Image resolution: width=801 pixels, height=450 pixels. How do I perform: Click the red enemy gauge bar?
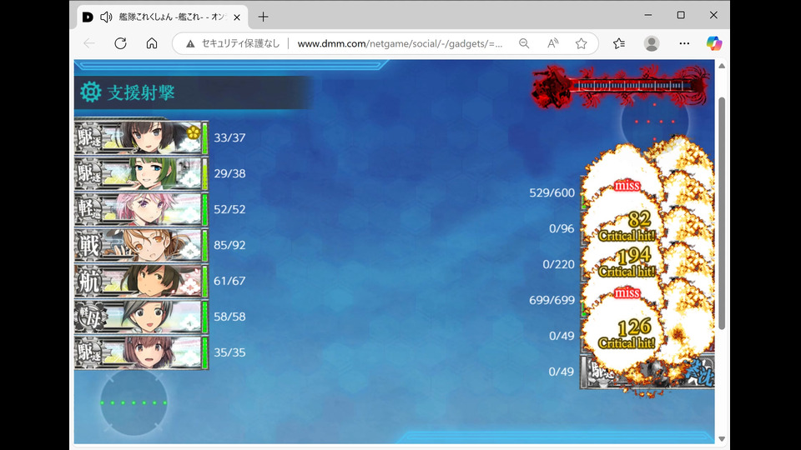point(619,86)
